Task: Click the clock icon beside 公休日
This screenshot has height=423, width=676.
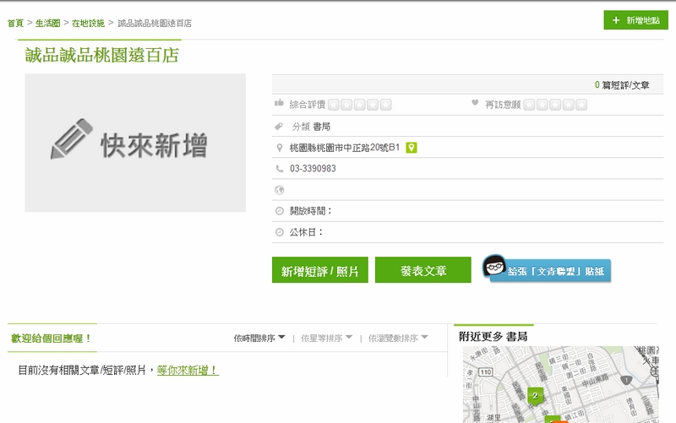Action: click(x=280, y=232)
